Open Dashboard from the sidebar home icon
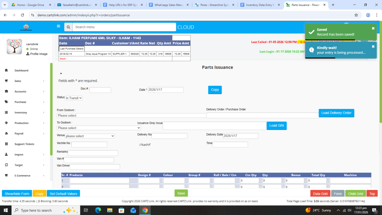 tap(6, 71)
